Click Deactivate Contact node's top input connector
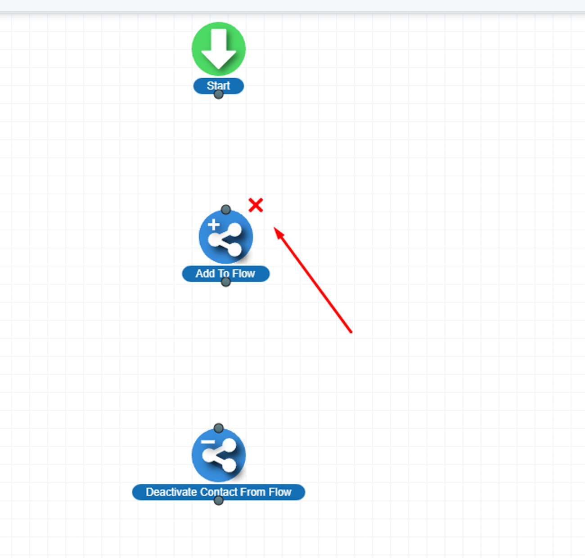The width and height of the screenshot is (585, 558). (218, 428)
